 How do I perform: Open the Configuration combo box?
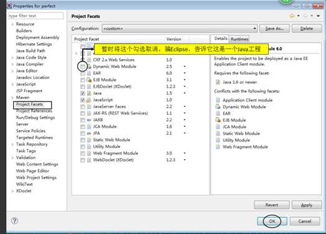coord(180,28)
